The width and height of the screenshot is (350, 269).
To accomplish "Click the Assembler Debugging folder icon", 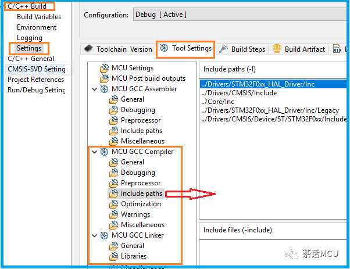I will (x=114, y=110).
